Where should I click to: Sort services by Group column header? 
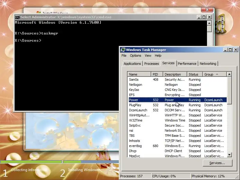[214, 74]
